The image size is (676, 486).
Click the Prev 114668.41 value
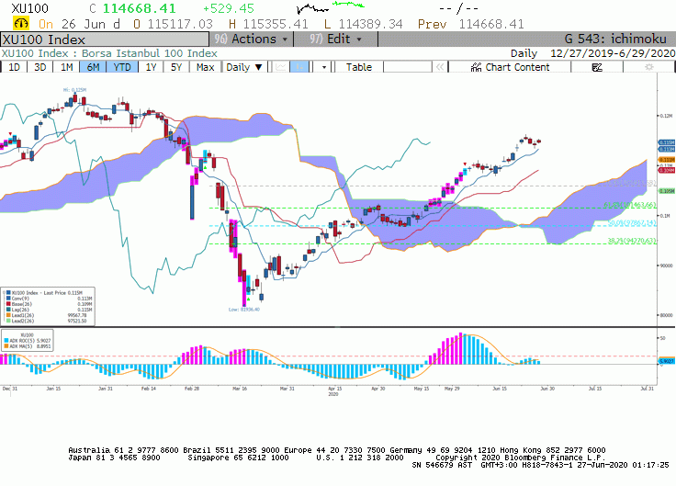point(471,24)
